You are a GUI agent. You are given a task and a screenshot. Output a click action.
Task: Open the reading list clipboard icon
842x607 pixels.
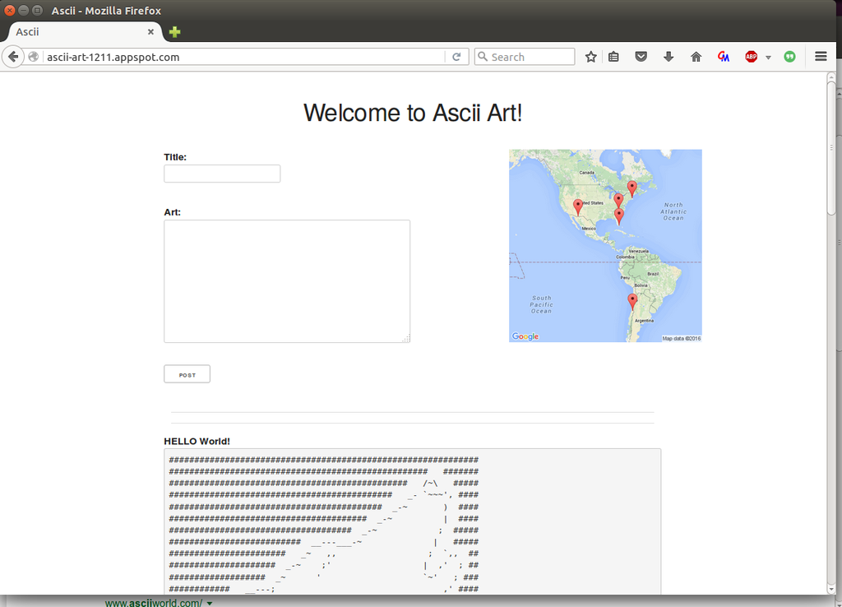[x=613, y=57]
